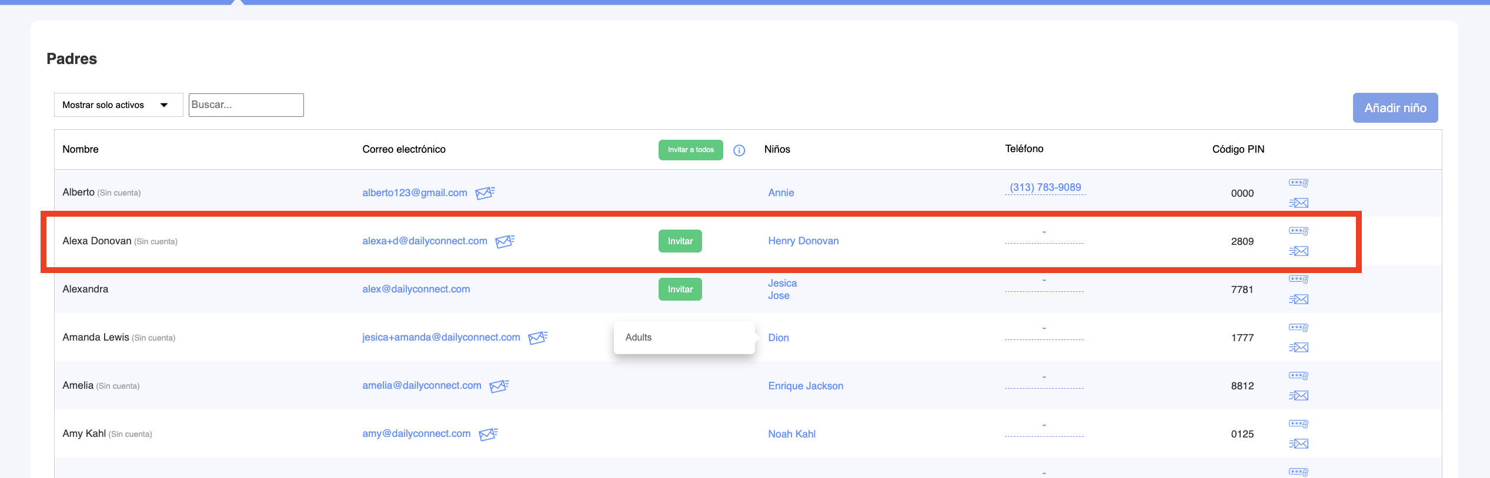Click PIN code 0125
1490x478 pixels.
click(1242, 434)
